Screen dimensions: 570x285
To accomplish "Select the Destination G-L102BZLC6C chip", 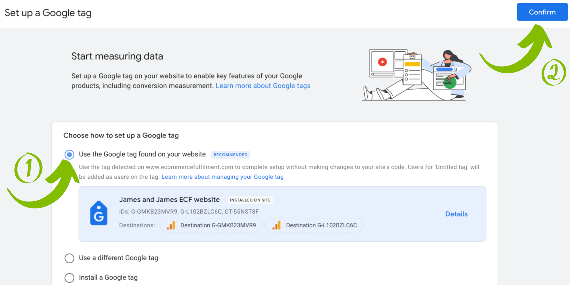I will click(x=314, y=225).
